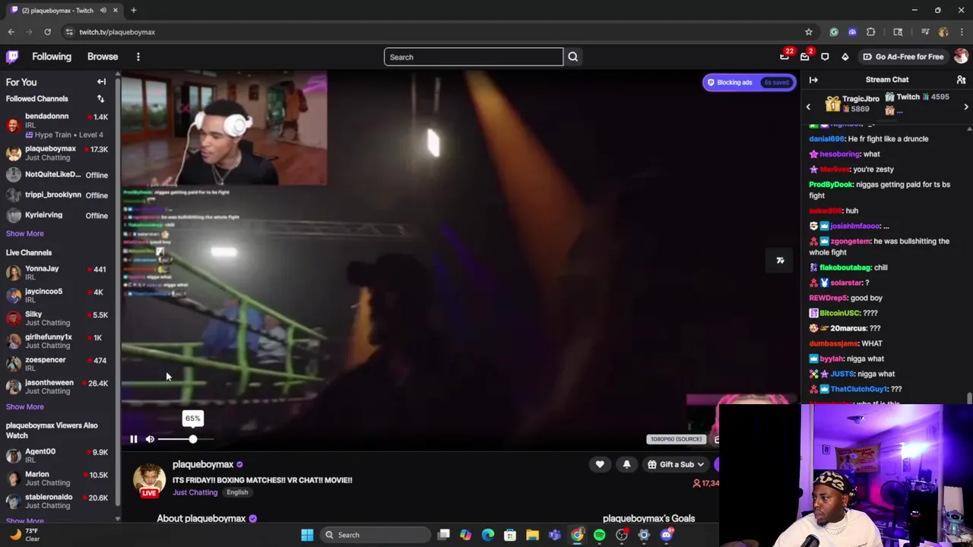Click the player overlay icon at right edge
Image resolution: width=973 pixels, height=547 pixels.
[780, 261]
